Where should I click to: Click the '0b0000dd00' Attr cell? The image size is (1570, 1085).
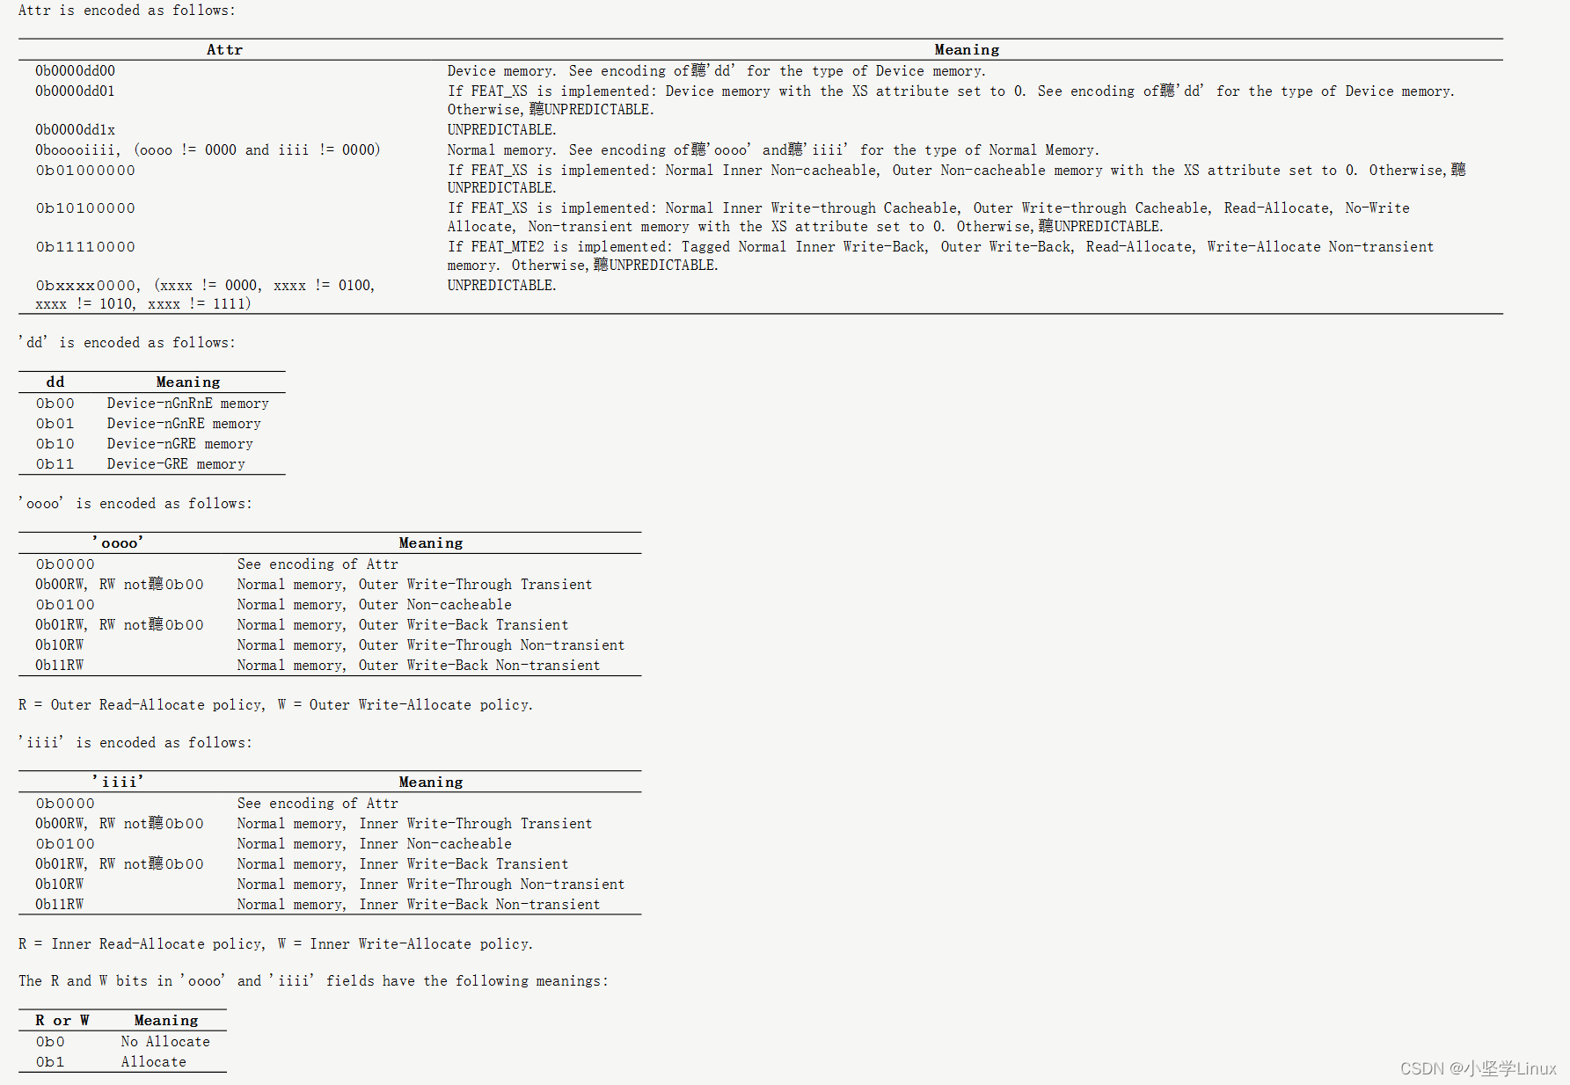point(75,71)
